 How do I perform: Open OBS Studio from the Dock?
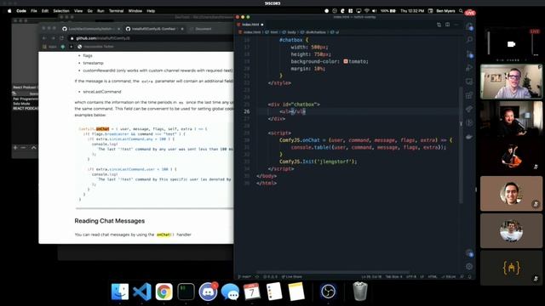coord(328,292)
